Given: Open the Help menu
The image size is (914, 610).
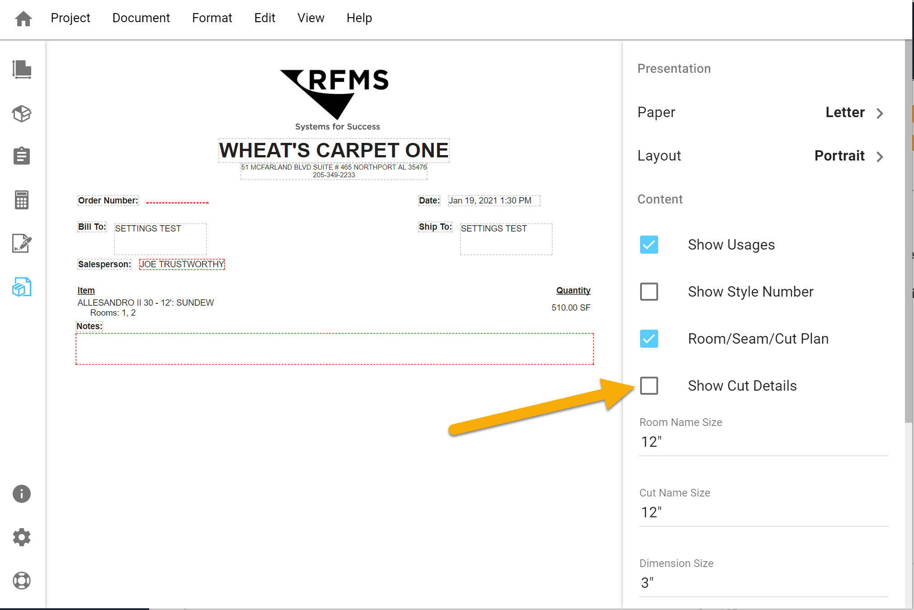Looking at the screenshot, I should tap(359, 18).
